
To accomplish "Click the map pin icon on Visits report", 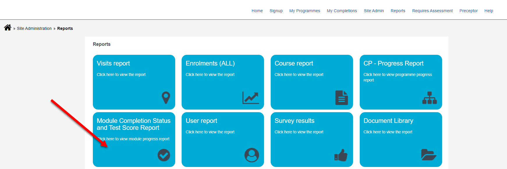I will (x=166, y=98).
